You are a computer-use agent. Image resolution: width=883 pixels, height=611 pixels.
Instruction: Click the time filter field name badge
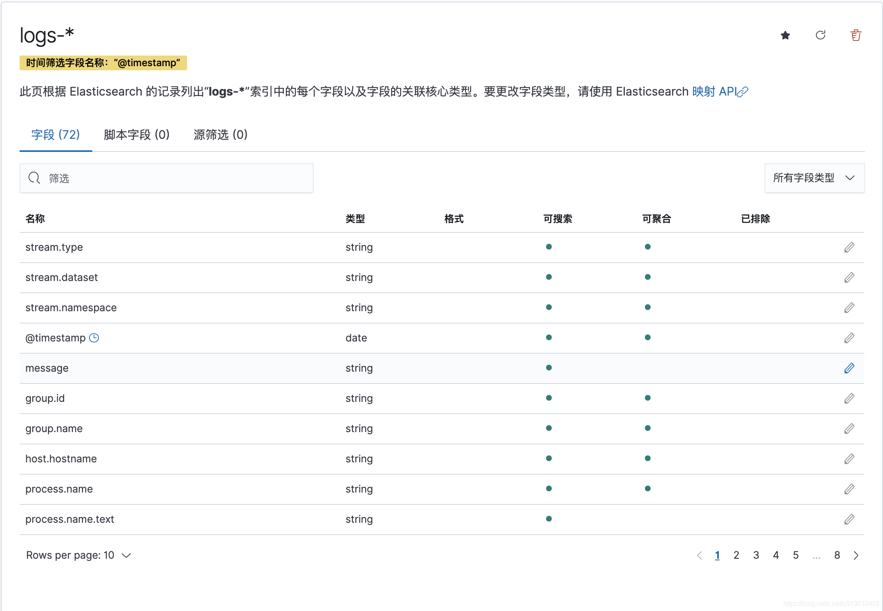pos(103,63)
